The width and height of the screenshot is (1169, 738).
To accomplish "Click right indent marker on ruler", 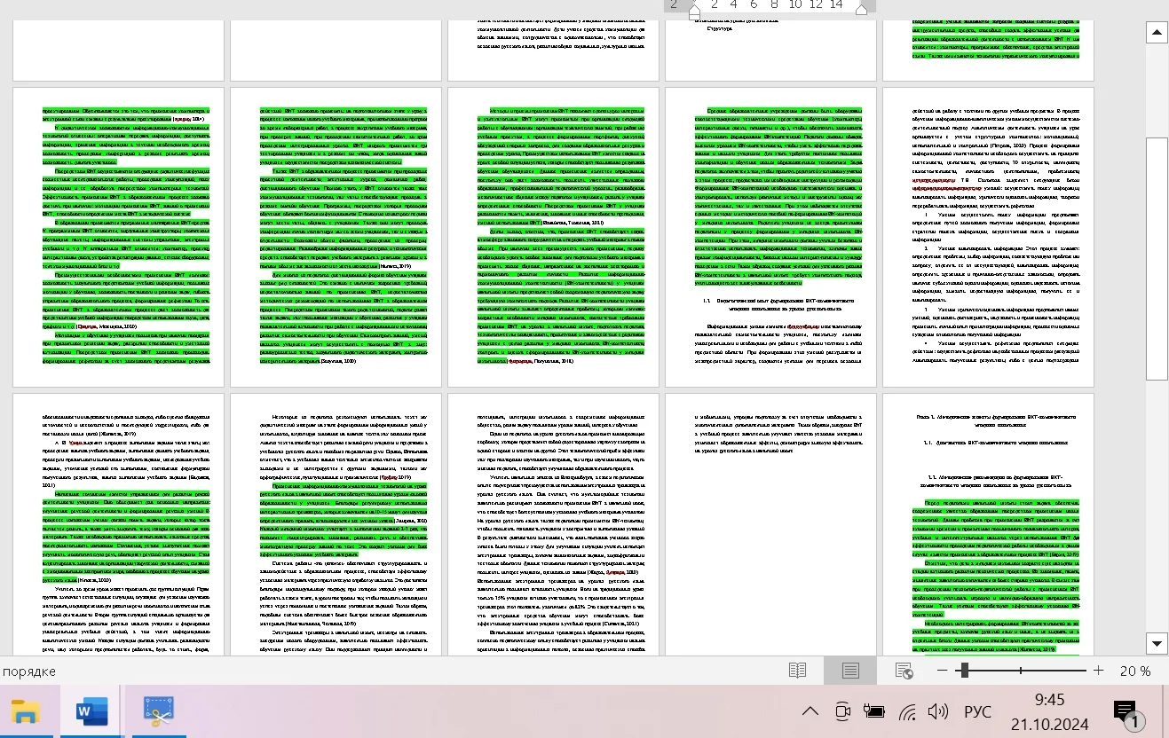I will (x=861, y=8).
